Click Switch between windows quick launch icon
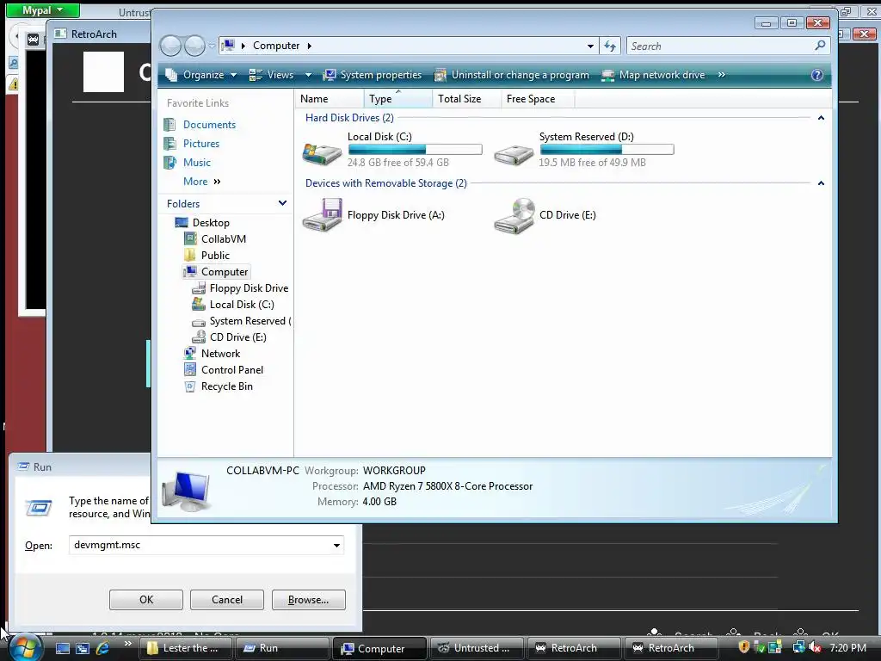Image resolution: width=881 pixels, height=661 pixels. click(83, 648)
